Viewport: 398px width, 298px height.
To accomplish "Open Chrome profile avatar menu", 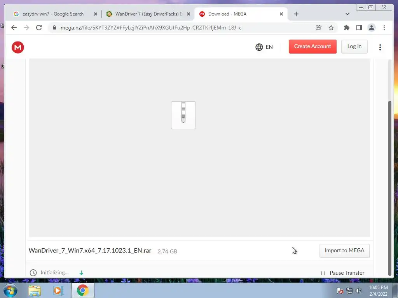I will pyautogui.click(x=371, y=28).
